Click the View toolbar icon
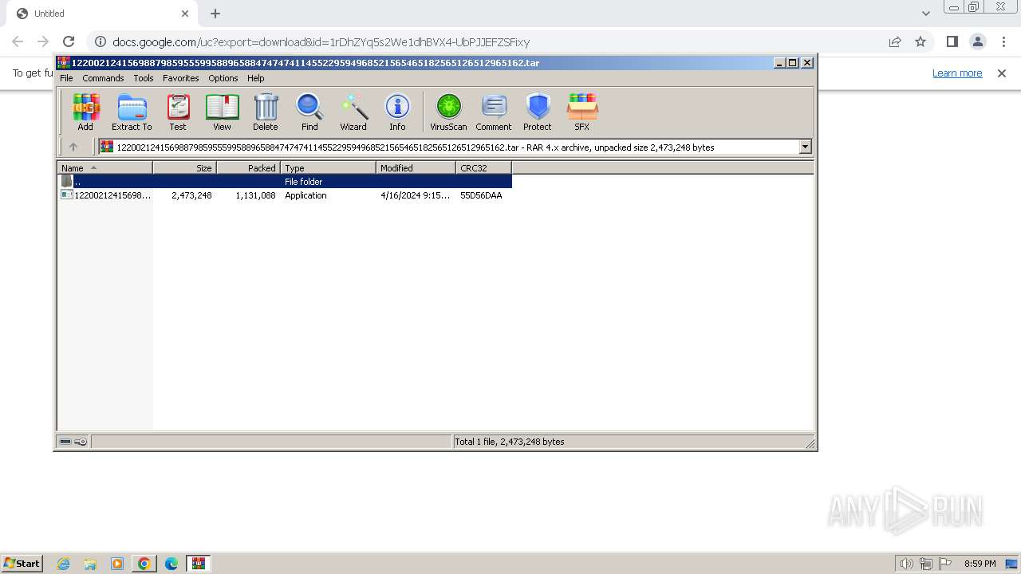The image size is (1021, 574). (222, 112)
